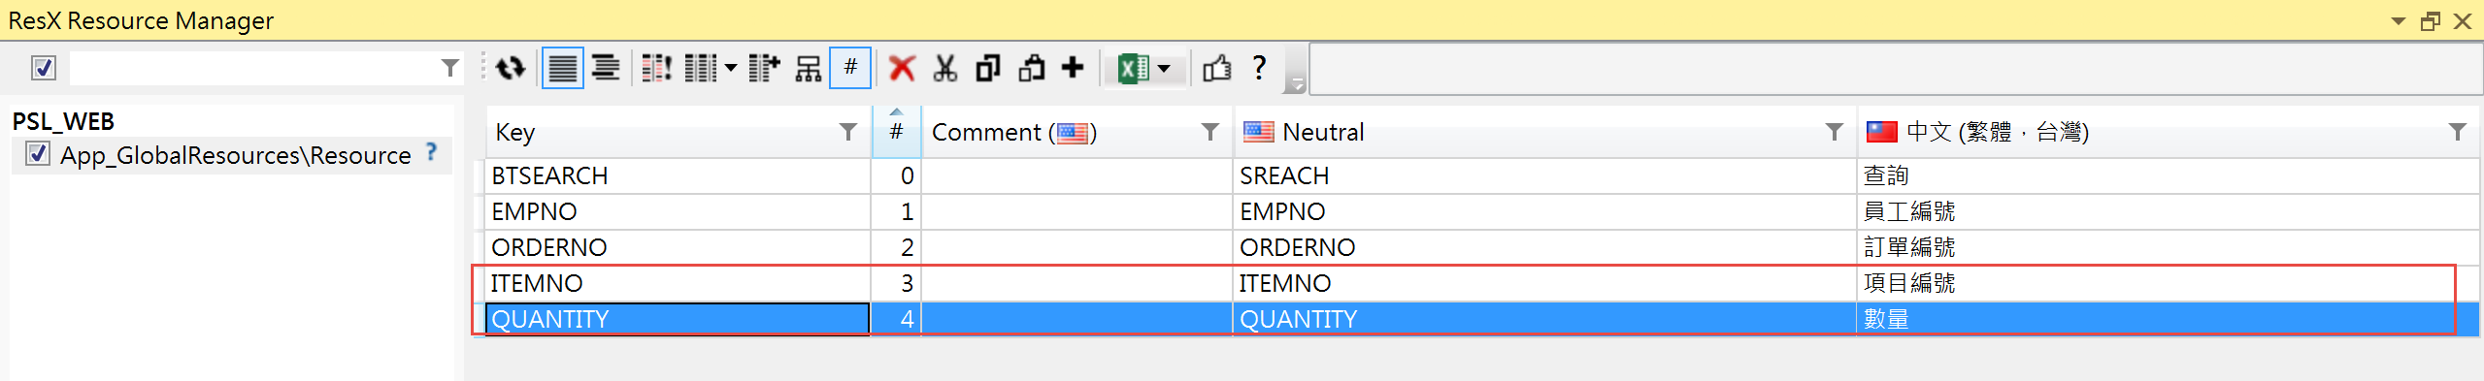2484x381 pixels.
Task: Select the QUANTITY key cell
Action: coord(678,320)
